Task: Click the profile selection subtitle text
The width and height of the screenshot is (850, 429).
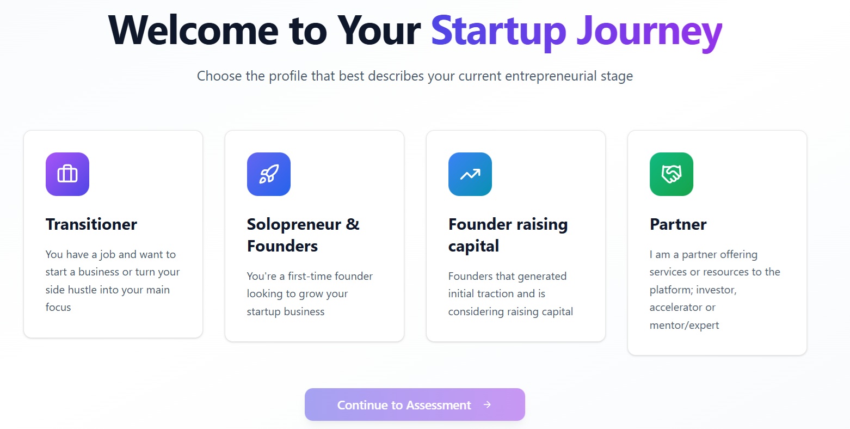Action: point(415,76)
